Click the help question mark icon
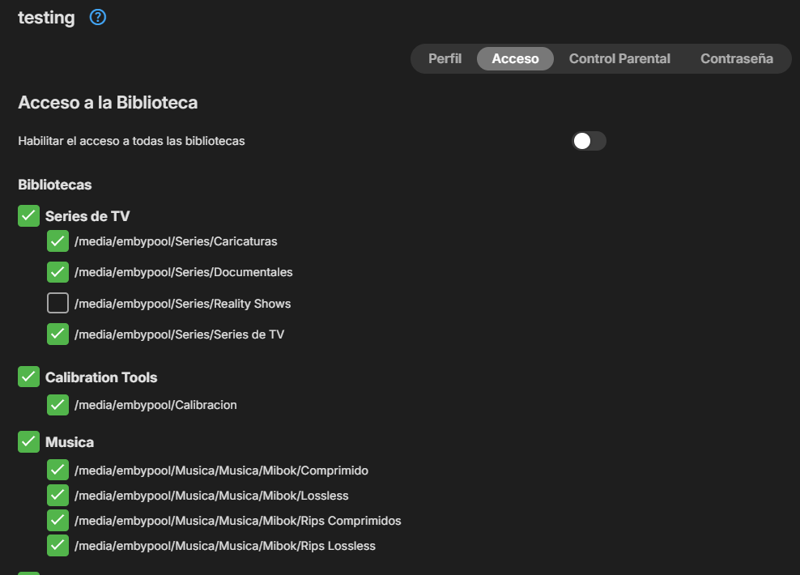 click(98, 17)
